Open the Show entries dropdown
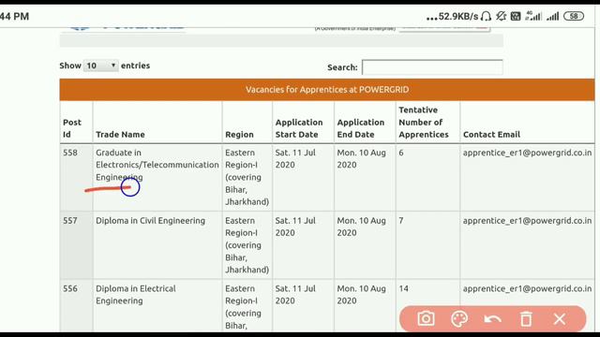 101,66
